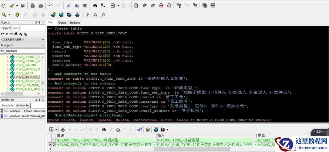Open the dropdown arrow beside Open folder
Viewport: 329px width, 152px height.
point(17,6)
